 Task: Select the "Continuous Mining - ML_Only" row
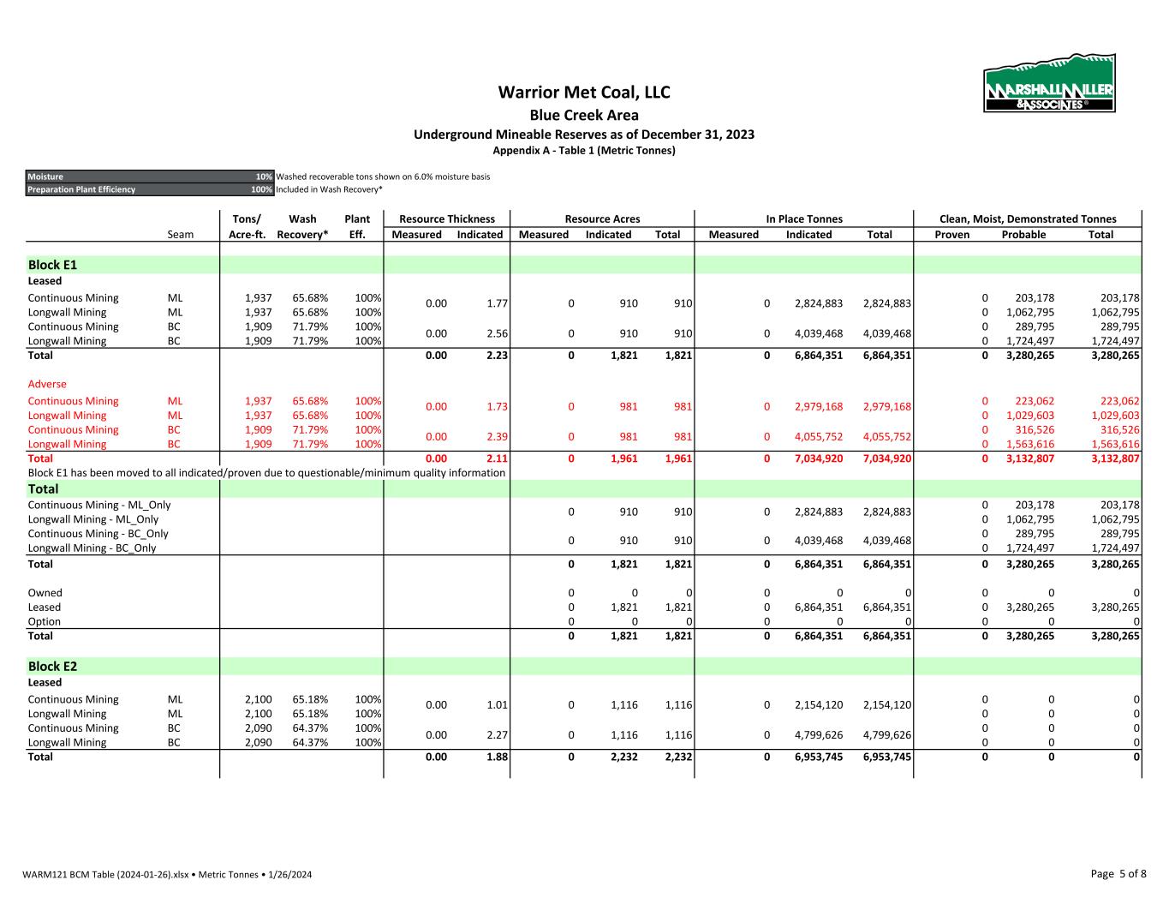[99, 505]
